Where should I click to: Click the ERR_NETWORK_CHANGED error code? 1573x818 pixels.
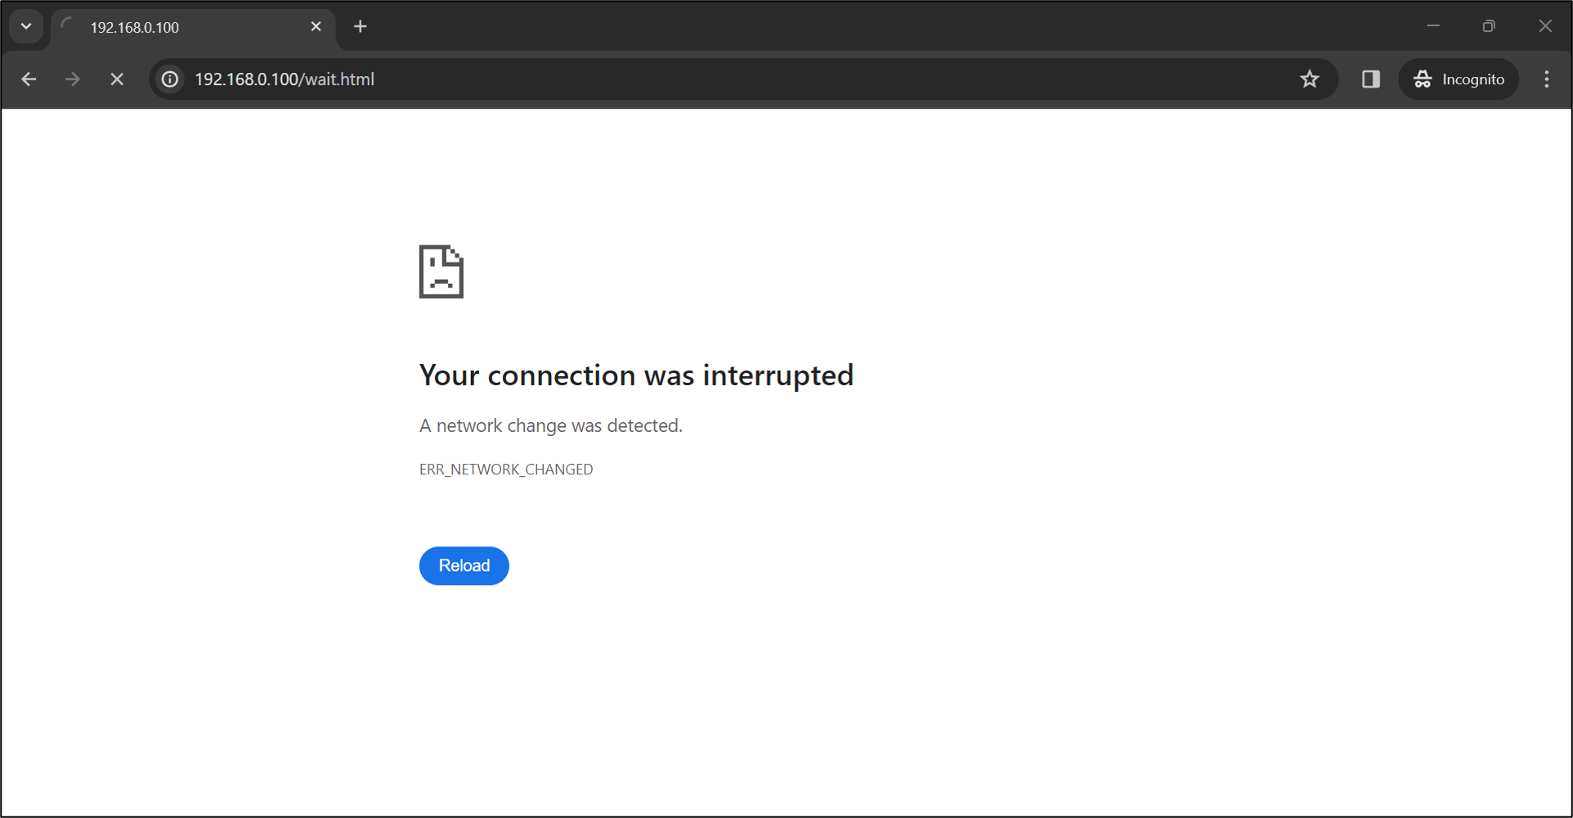pos(506,470)
